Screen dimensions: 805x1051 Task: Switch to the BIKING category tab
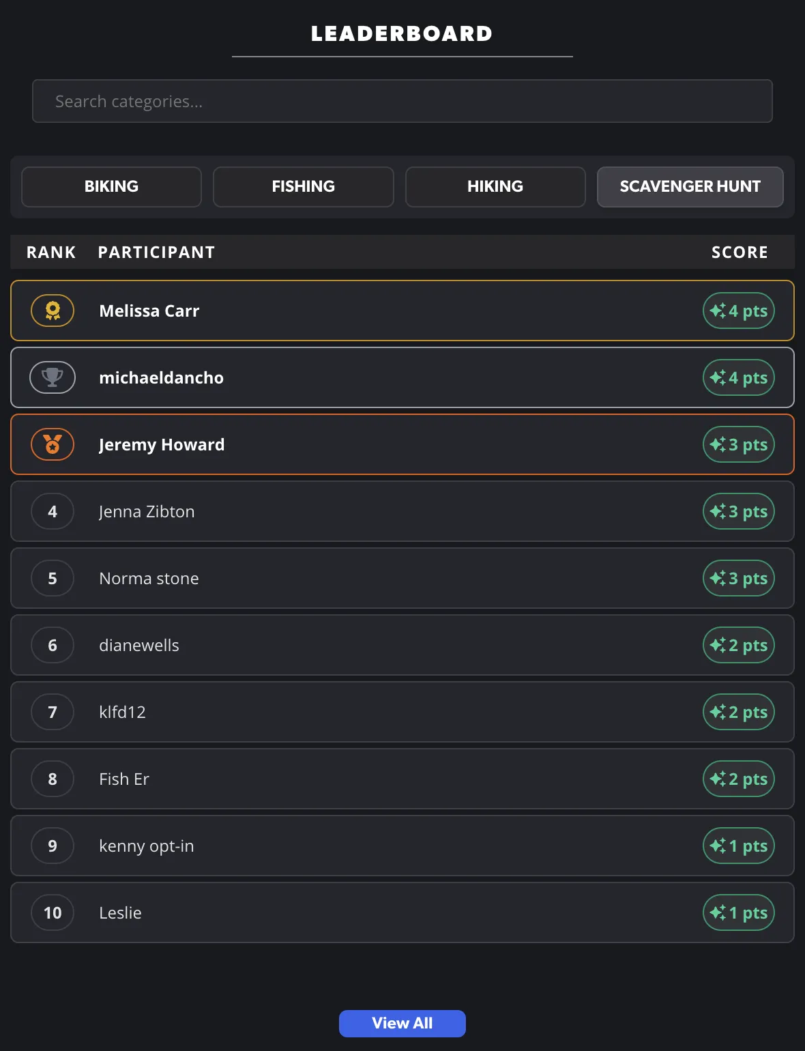[x=111, y=186]
